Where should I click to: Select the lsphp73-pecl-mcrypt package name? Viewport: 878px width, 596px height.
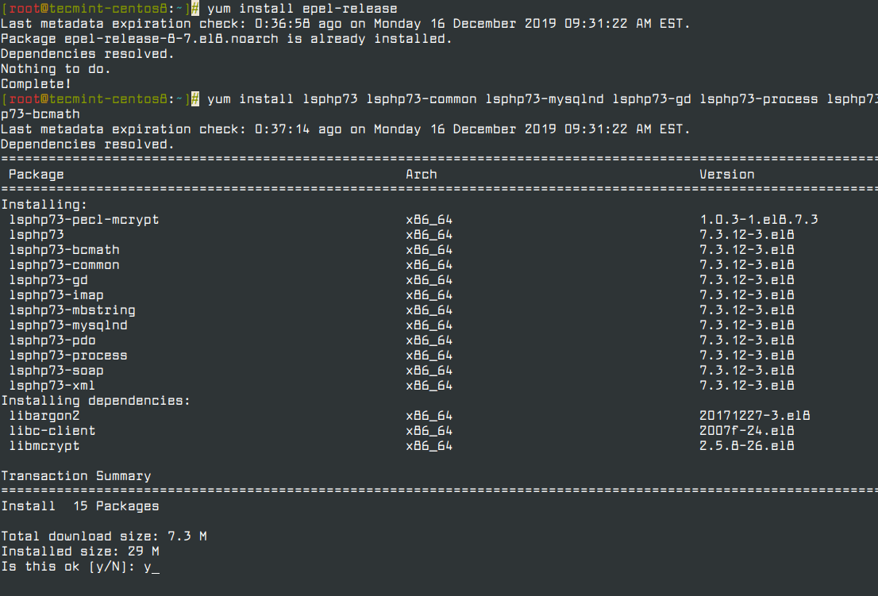pyautogui.click(x=84, y=220)
